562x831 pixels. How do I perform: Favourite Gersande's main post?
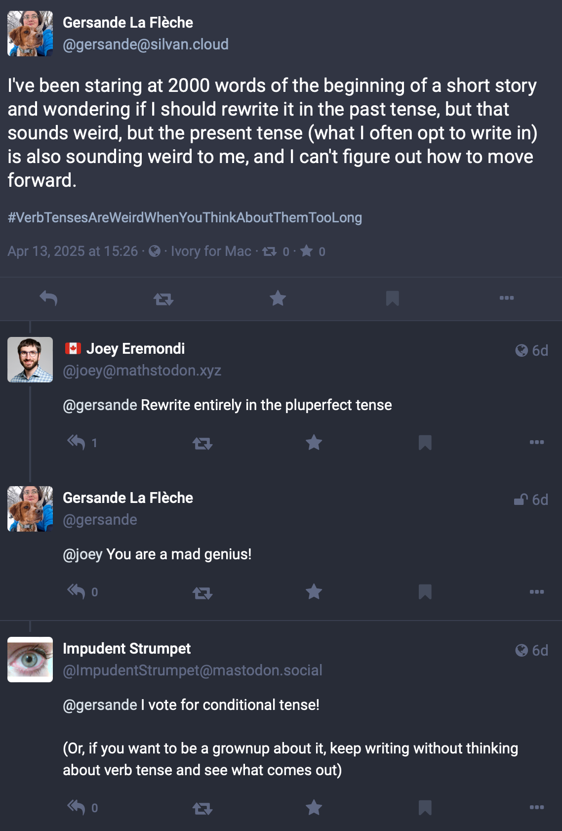278,298
